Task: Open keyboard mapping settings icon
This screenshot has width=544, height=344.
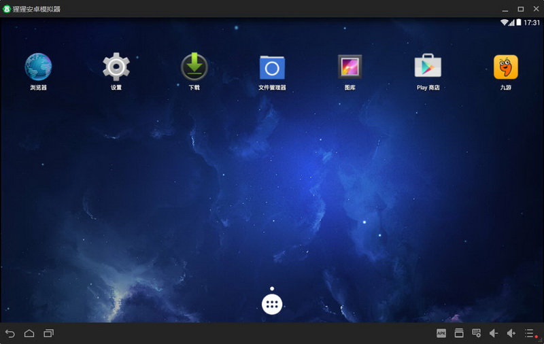Action: pos(477,333)
